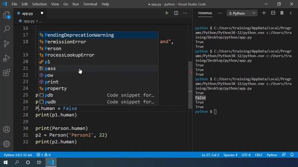Create a new terminal with plus icon
The height and width of the screenshot is (167, 298).
tap(264, 13)
